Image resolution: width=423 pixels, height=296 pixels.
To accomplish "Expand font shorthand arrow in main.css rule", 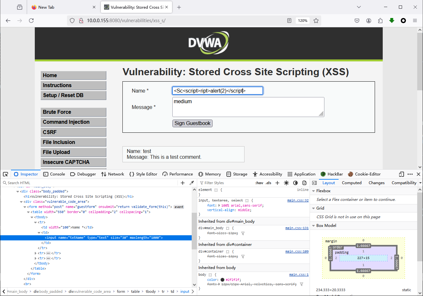I will pos(219,205).
